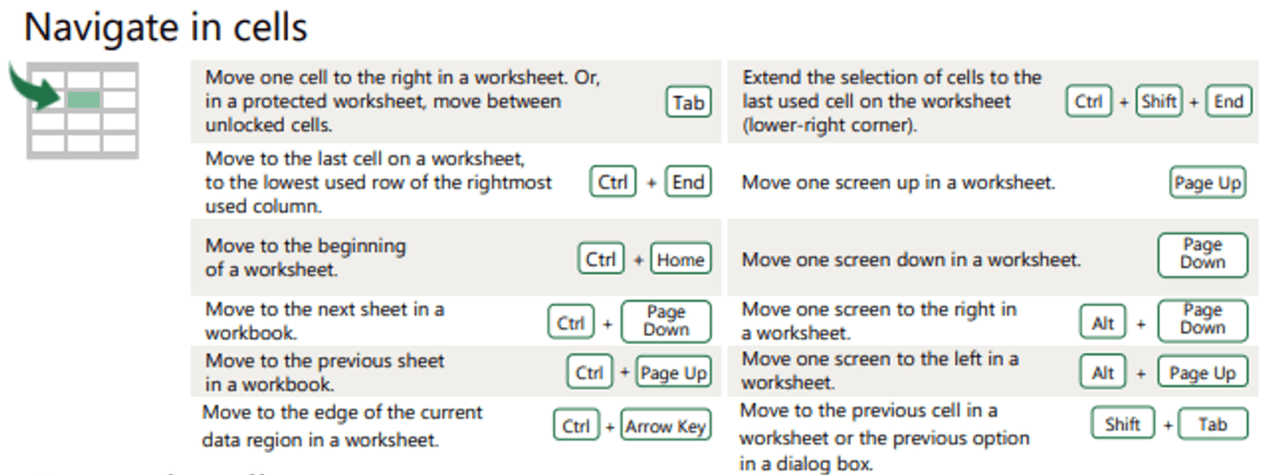
Task: Click the Home key icon
Action: 681,259
